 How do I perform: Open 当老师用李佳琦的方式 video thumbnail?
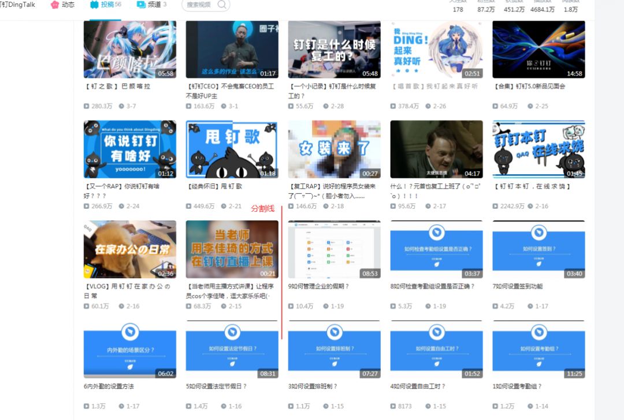232,249
